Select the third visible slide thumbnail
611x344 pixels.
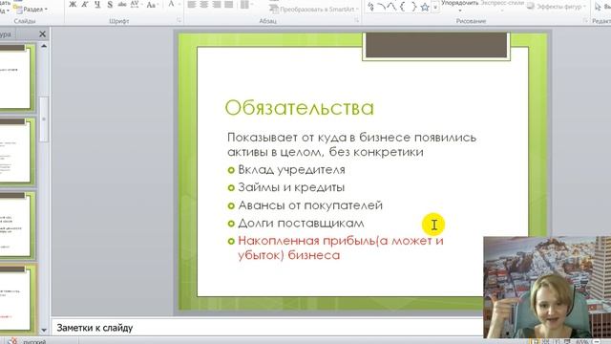pyautogui.click(x=17, y=226)
